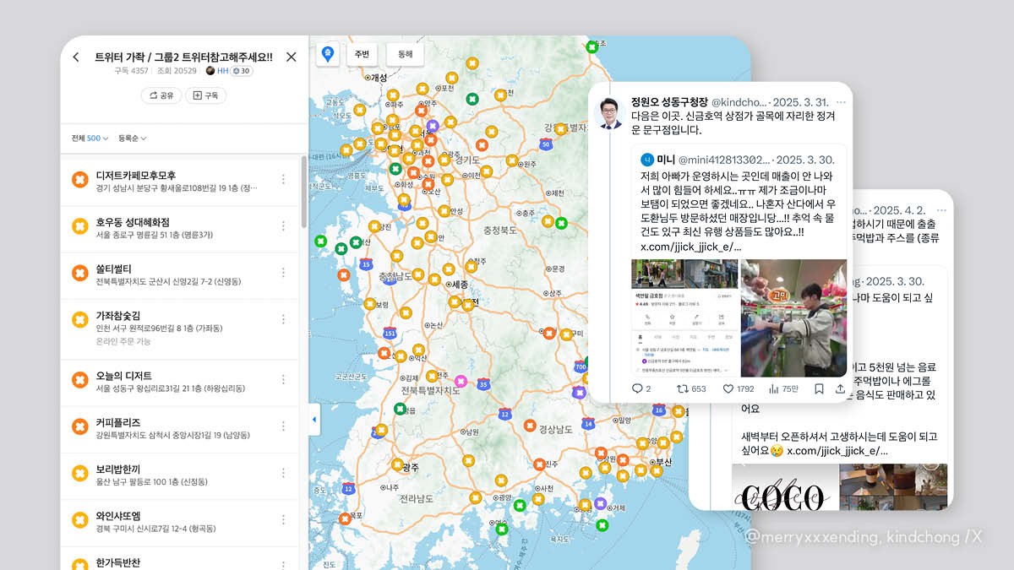
Task: Click reply icon showing 2 comments
Action: click(x=637, y=389)
